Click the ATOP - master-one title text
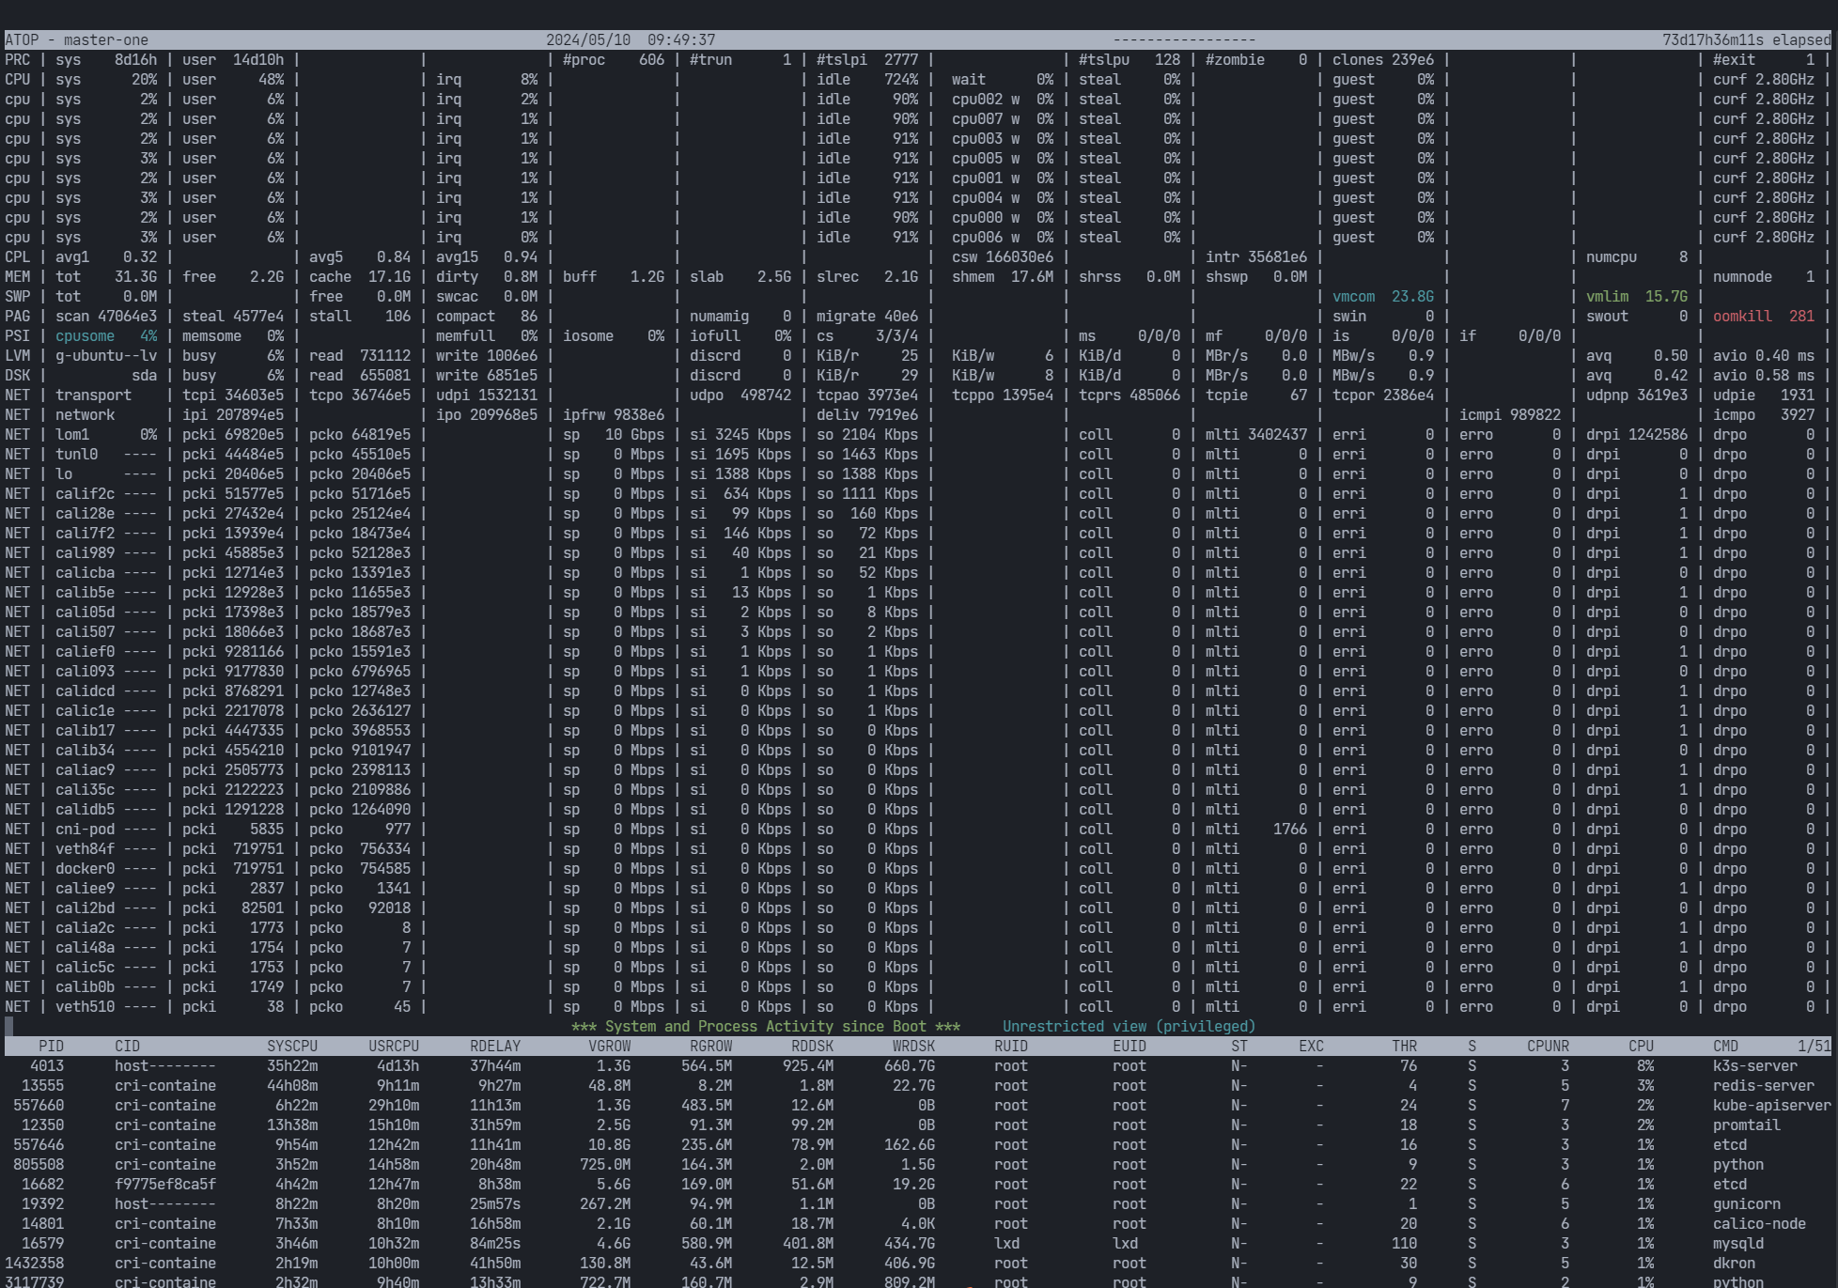 (x=77, y=39)
